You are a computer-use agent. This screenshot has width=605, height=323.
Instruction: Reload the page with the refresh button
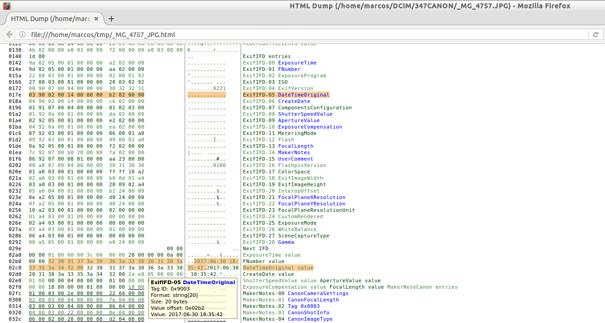tap(595, 34)
